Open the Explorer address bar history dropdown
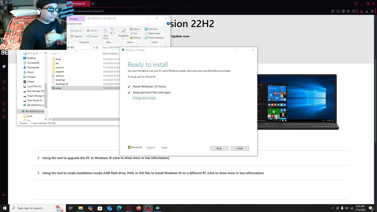Viewport: 377px width, 212px height. pos(94,47)
